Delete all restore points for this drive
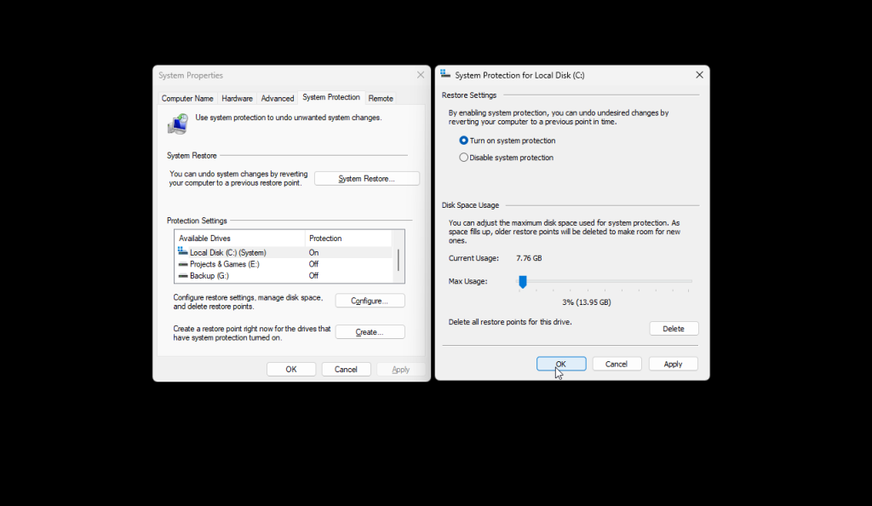 (674, 329)
